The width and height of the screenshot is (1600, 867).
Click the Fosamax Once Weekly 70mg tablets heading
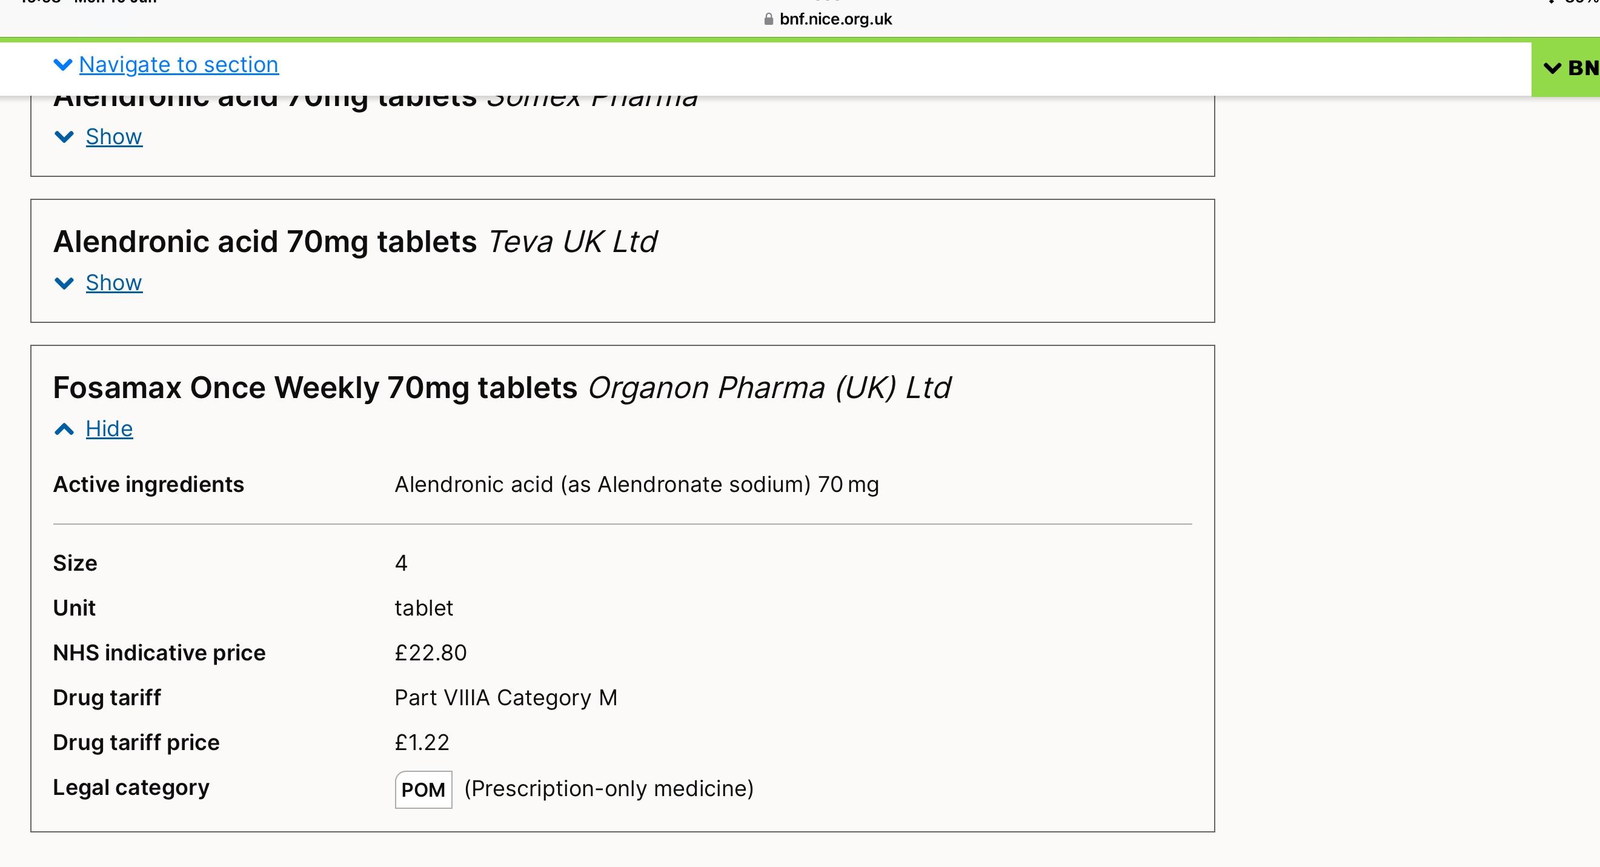pos(315,388)
